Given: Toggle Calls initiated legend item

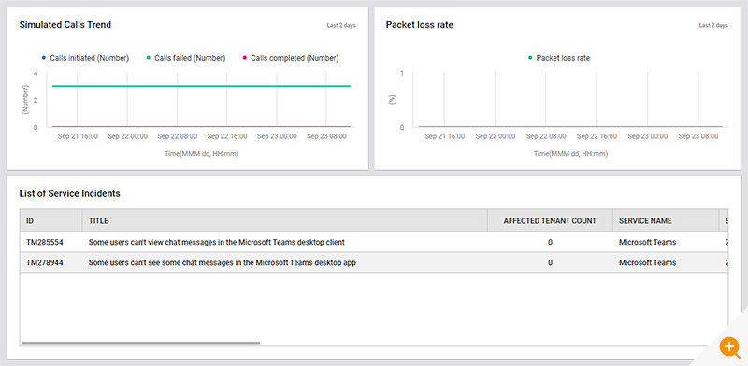Looking at the screenshot, I should tap(85, 58).
